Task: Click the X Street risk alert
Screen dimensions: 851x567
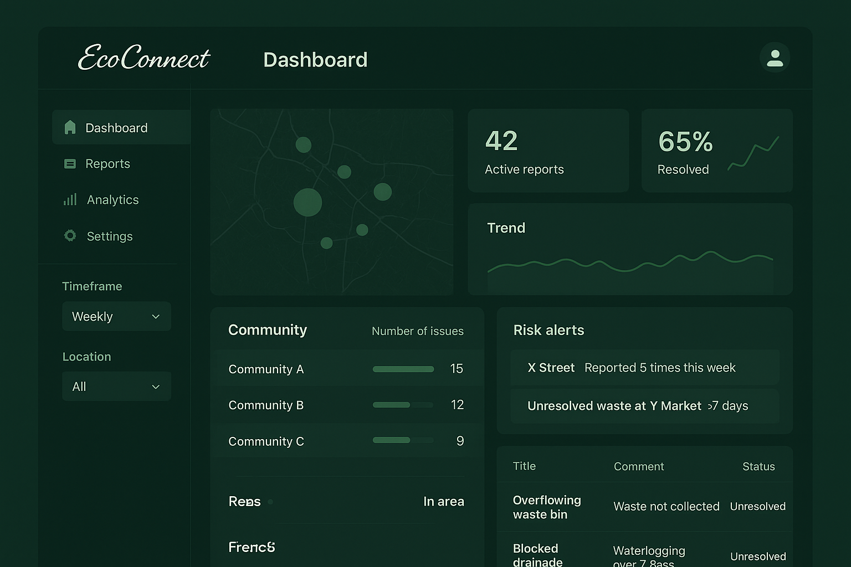Action: click(644, 367)
